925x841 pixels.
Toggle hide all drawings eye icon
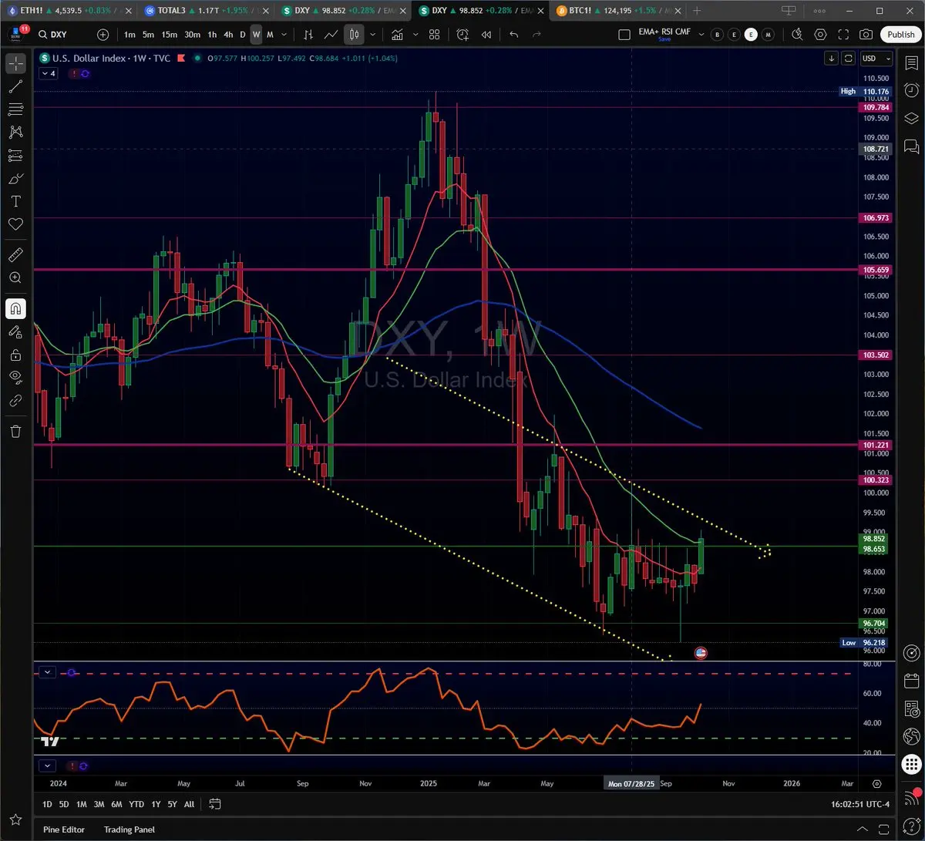tap(15, 377)
